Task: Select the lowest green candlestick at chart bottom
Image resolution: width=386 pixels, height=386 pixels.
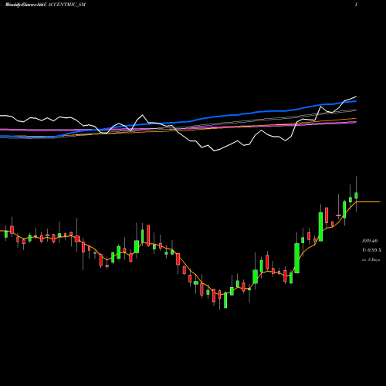Action: [x=225, y=300]
